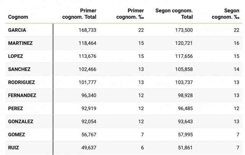Click the MARTINEZ row label
Image resolution: width=245 pixels, height=155 pixels.
click(20, 43)
